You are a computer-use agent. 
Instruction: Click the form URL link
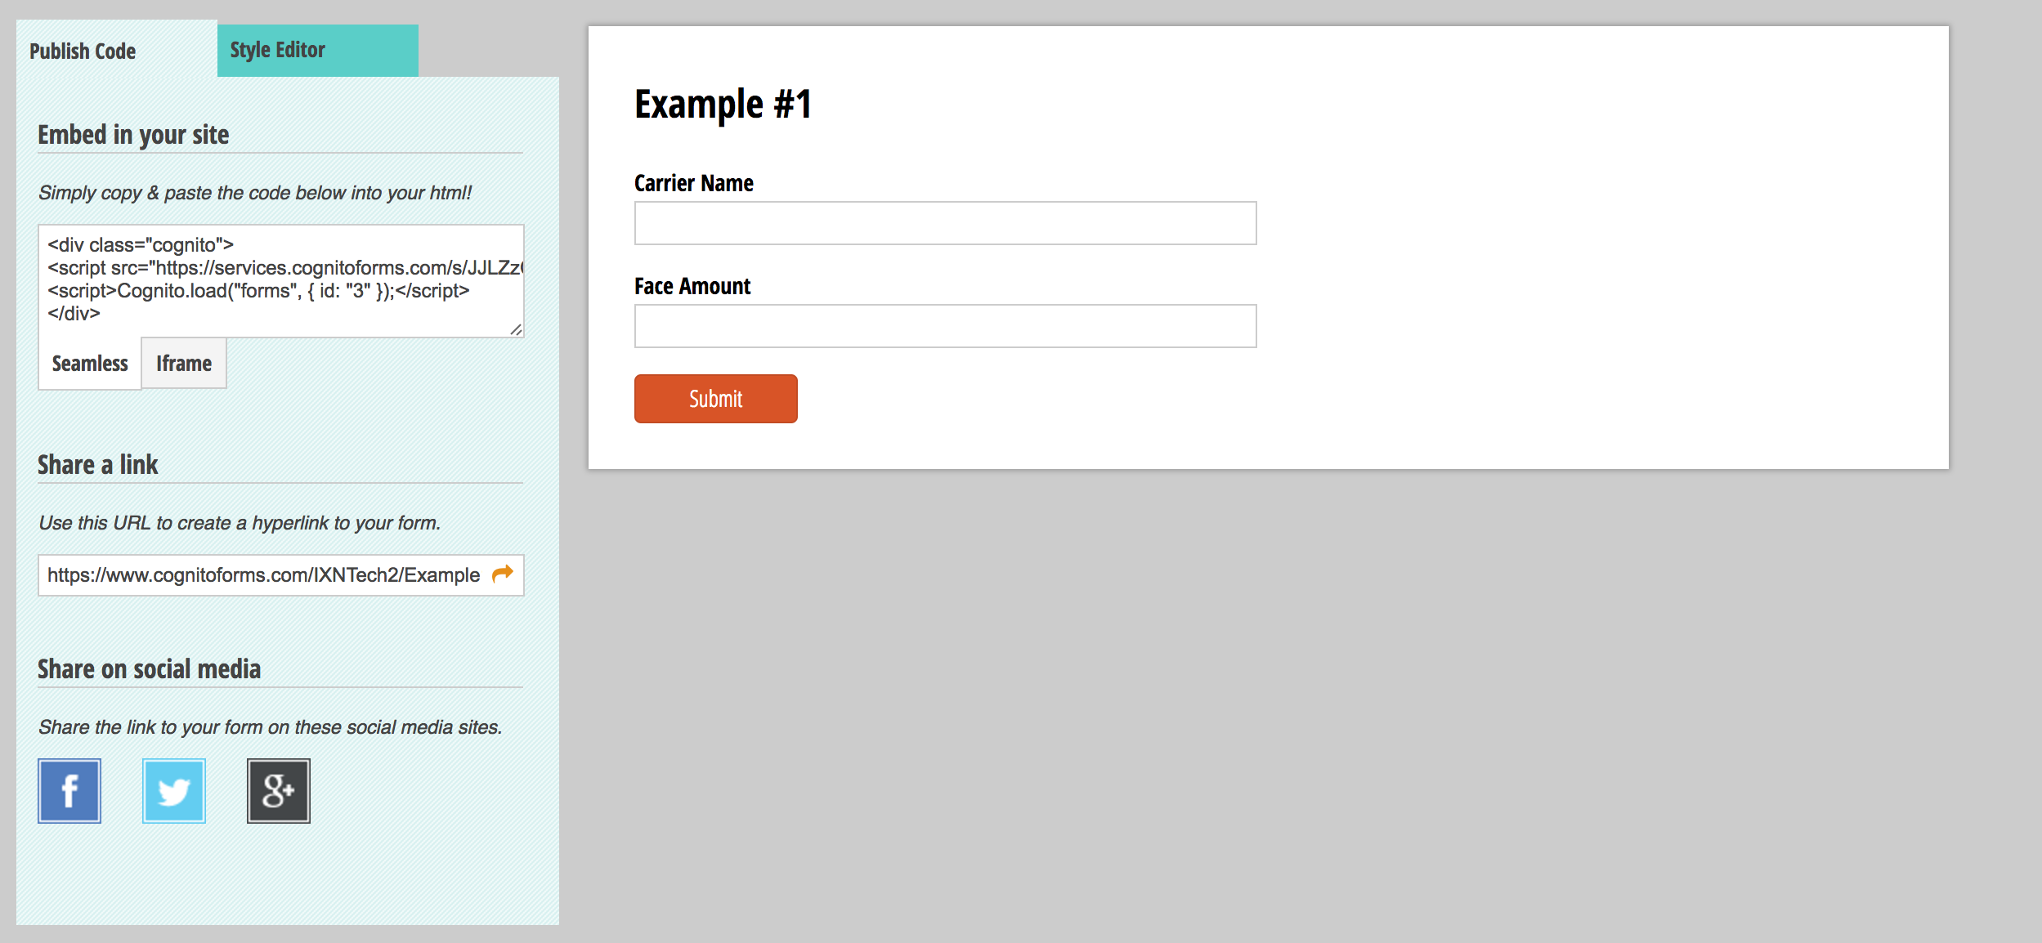[508, 574]
